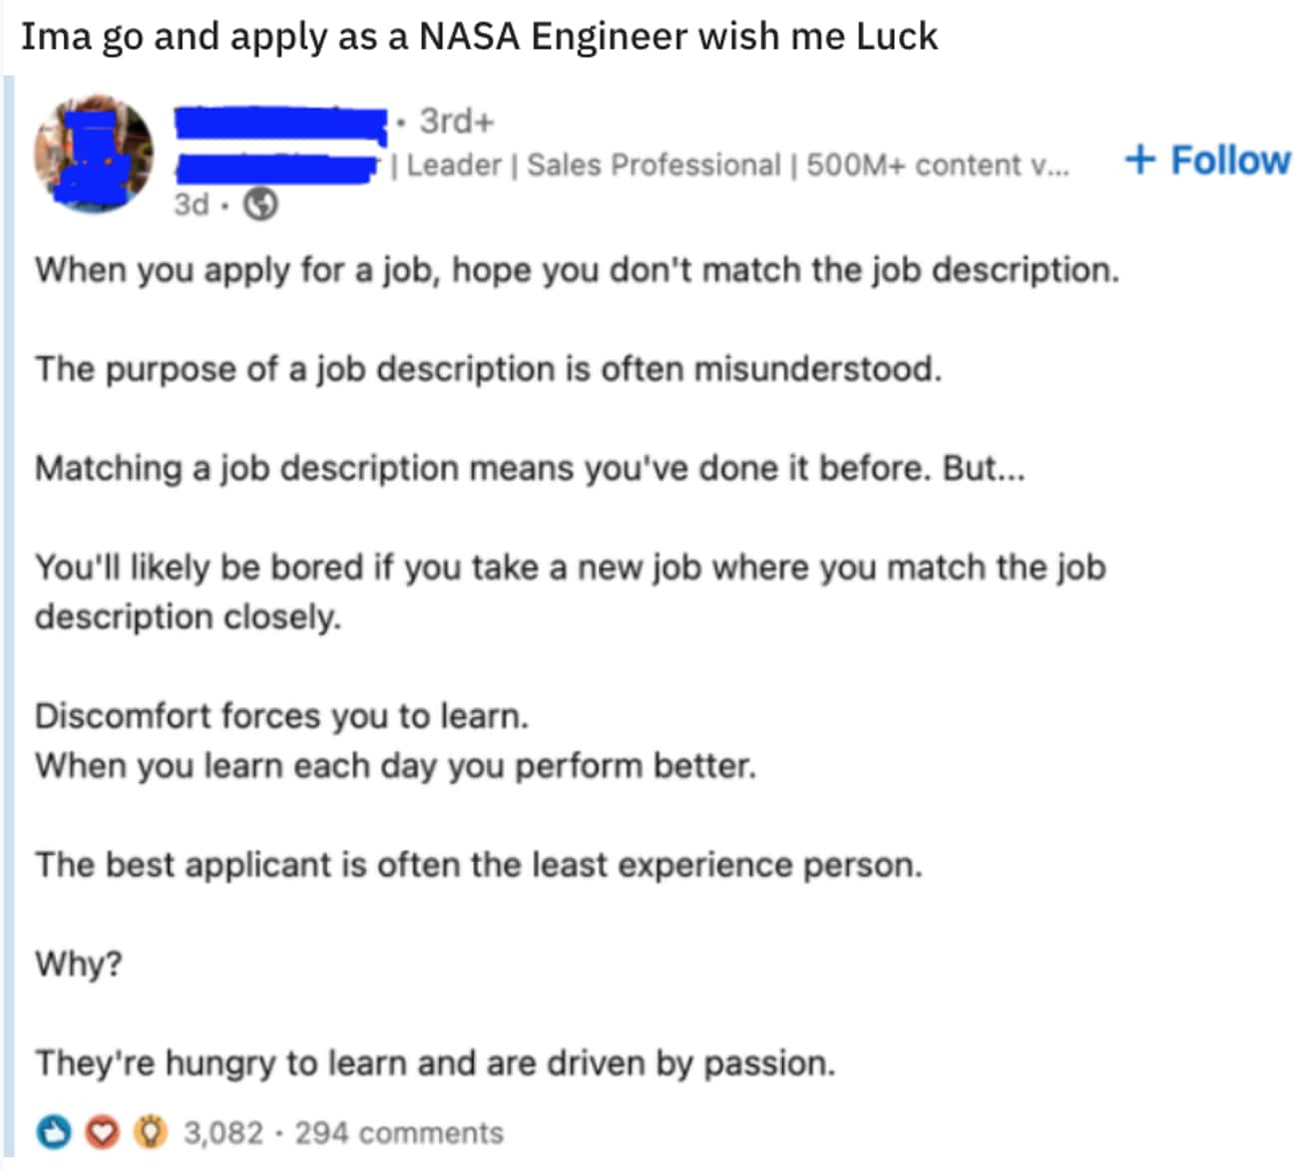
Task: Click the '3d' post timestamp
Action: pos(192,204)
